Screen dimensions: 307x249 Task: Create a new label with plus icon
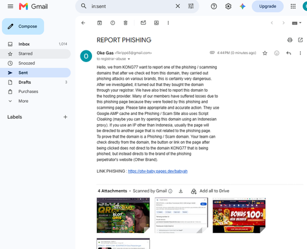65,117
